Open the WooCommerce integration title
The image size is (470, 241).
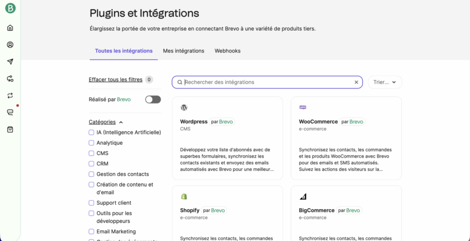[319, 121]
